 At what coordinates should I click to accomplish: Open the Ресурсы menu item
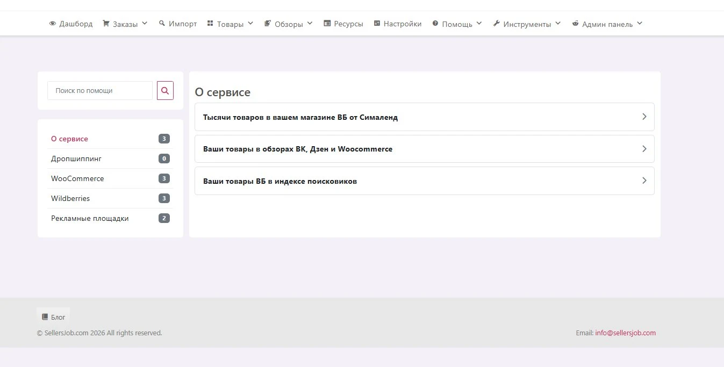click(343, 24)
